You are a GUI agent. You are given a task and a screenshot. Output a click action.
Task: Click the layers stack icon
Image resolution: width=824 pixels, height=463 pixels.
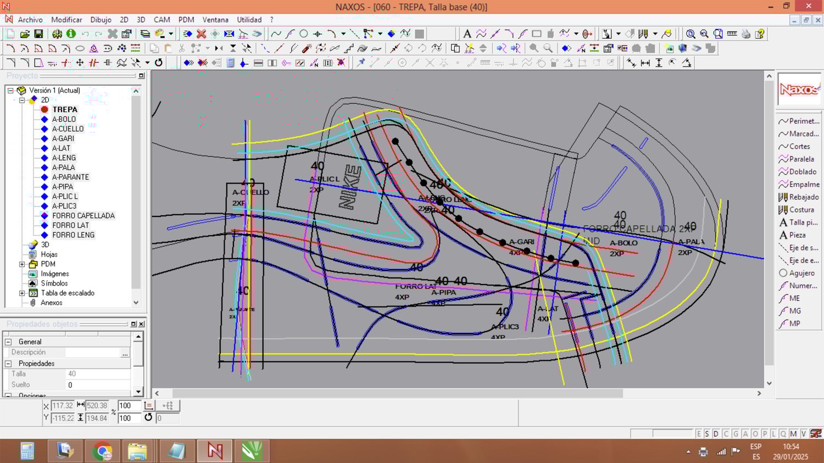click(145, 34)
